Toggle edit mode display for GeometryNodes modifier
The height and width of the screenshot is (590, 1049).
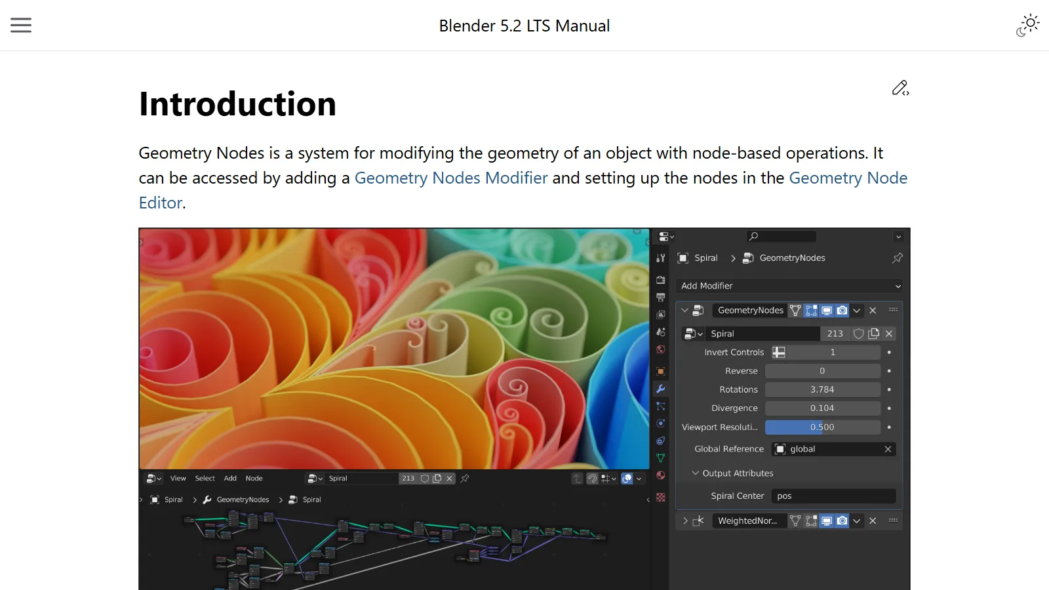pos(811,310)
